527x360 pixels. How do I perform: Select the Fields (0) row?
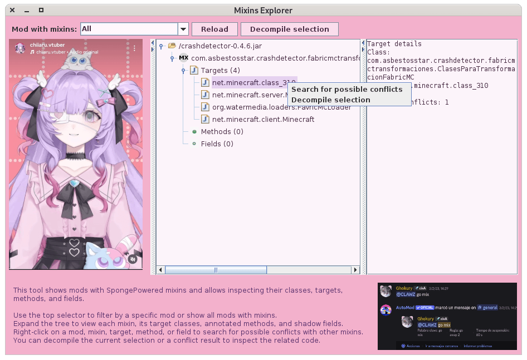(217, 144)
